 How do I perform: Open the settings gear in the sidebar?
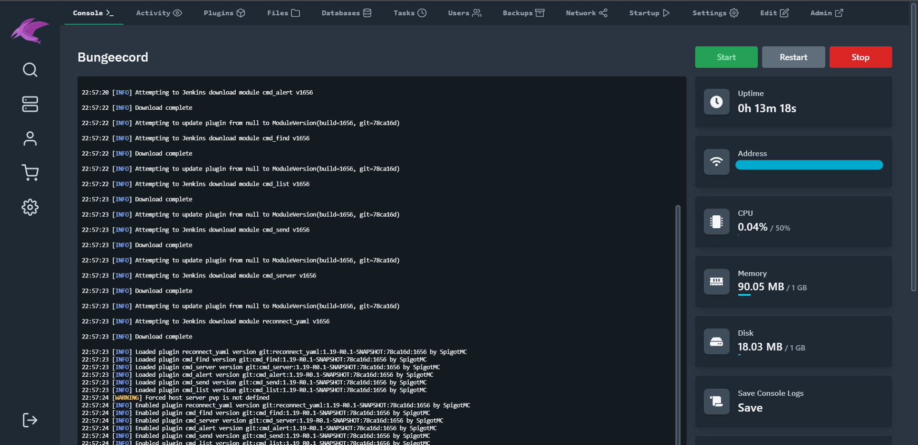click(30, 207)
